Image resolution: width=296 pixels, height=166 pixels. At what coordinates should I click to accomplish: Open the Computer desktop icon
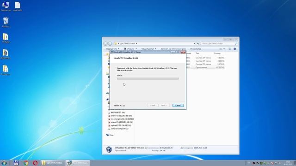[6, 6]
